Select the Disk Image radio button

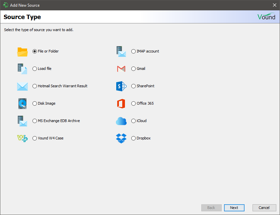[x=35, y=104]
